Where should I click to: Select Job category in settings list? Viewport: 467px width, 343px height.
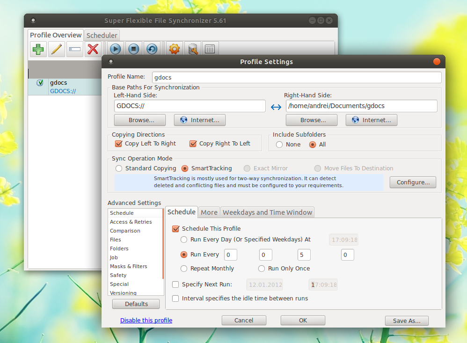coord(135,257)
